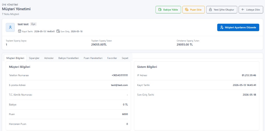Viewport: 265px width, 131px height.
Task: Open the Puan Hareketleri tab
Action: 93,58
